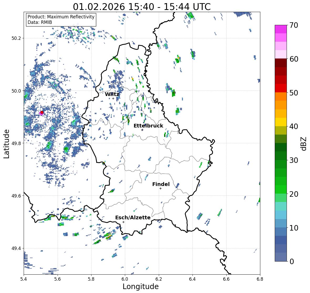The width and height of the screenshot is (310, 293).
Task: Click the light blue colorbar segment above 10
Action: [281, 223]
